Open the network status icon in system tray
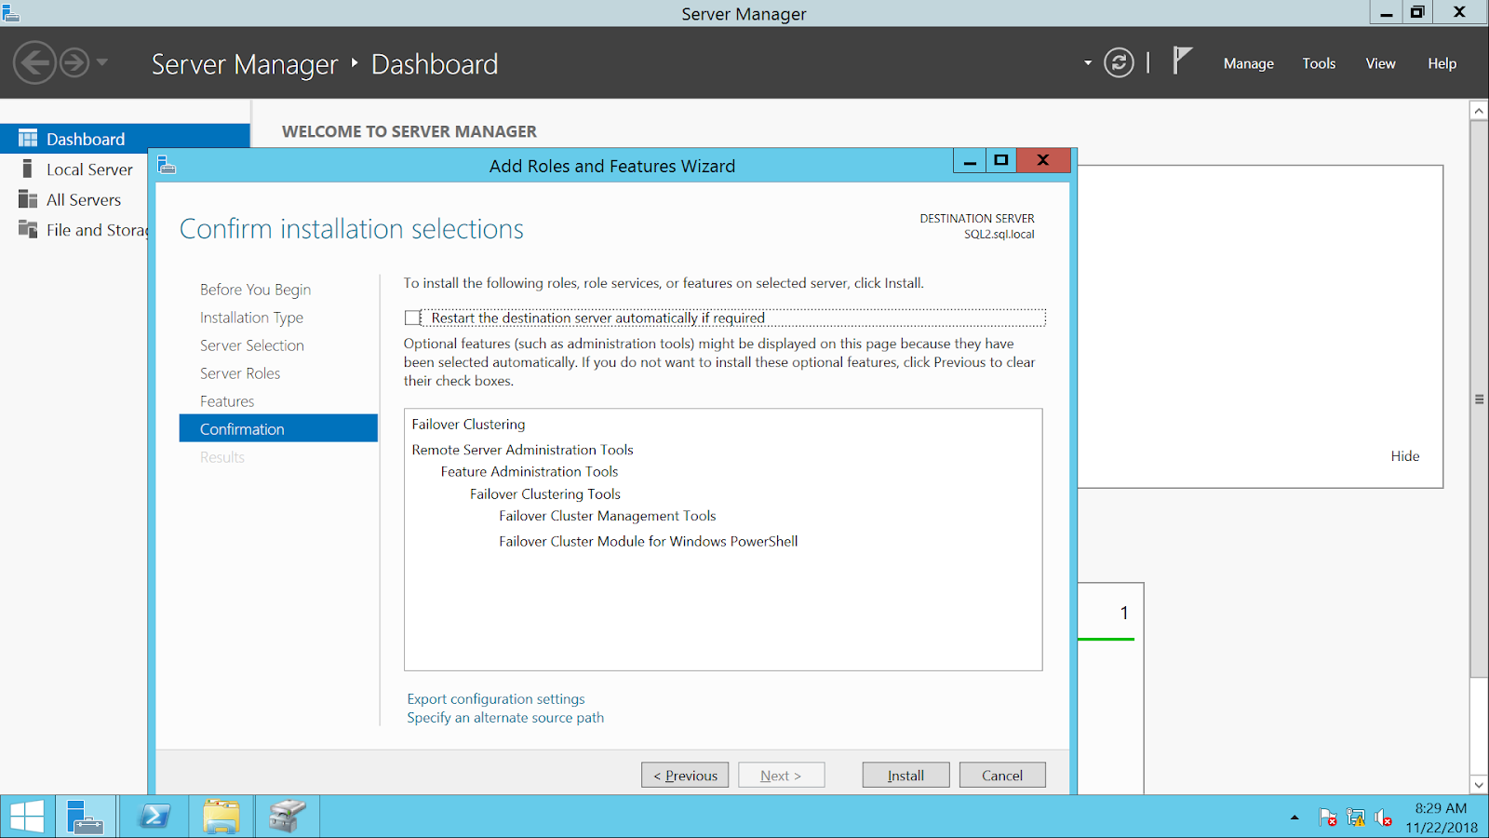This screenshot has width=1489, height=838. (x=1354, y=818)
